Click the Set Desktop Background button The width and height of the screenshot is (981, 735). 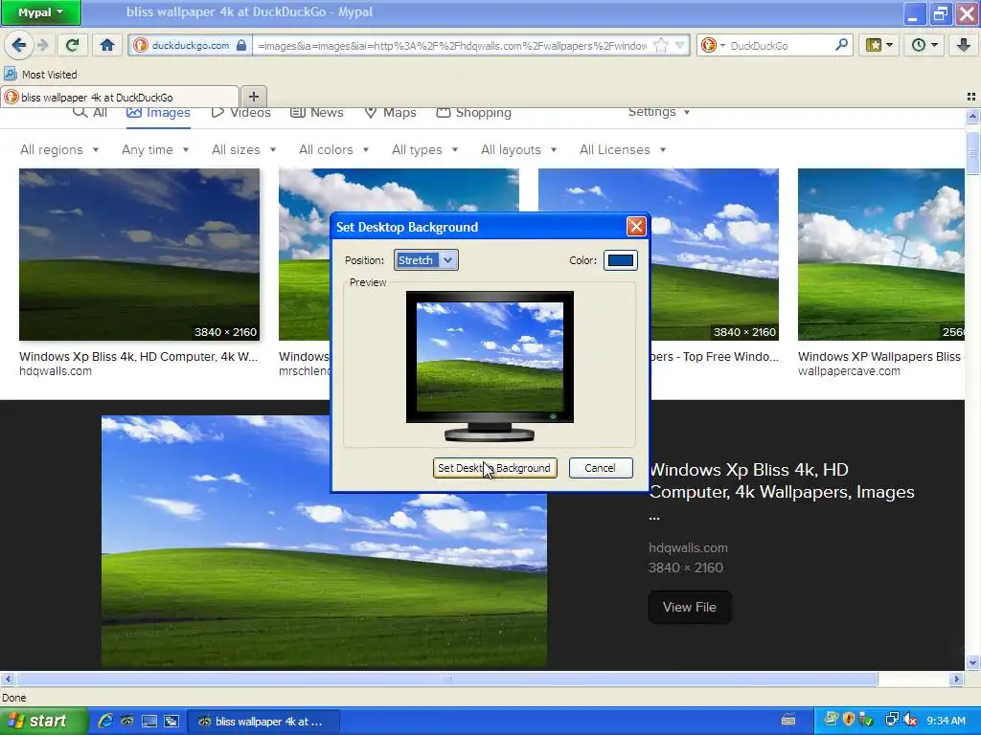[494, 468]
